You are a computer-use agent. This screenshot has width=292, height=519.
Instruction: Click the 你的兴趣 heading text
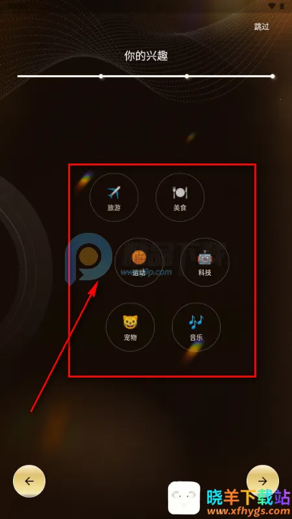pyautogui.click(x=146, y=56)
